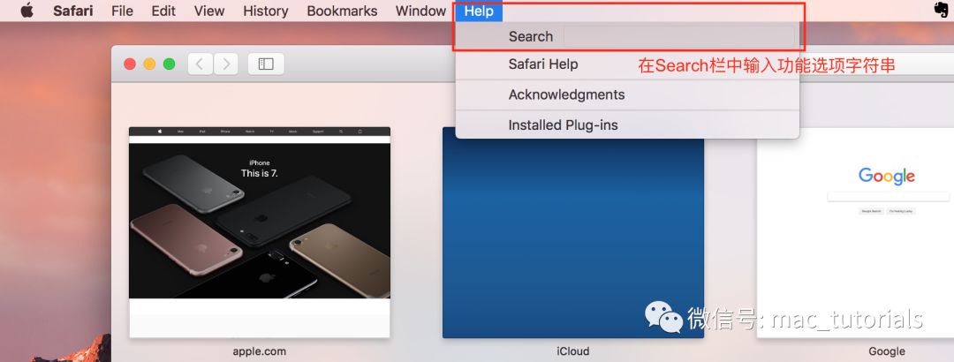Image resolution: width=954 pixels, height=362 pixels.
Task: Open the Window menu
Action: (420, 11)
